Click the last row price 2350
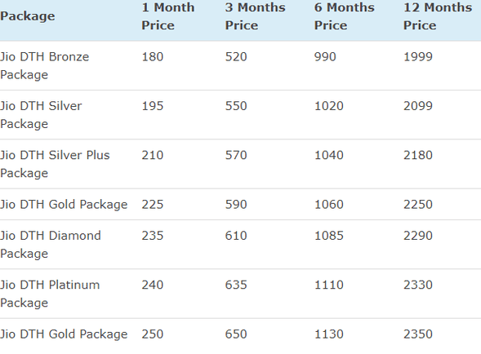 (x=418, y=334)
